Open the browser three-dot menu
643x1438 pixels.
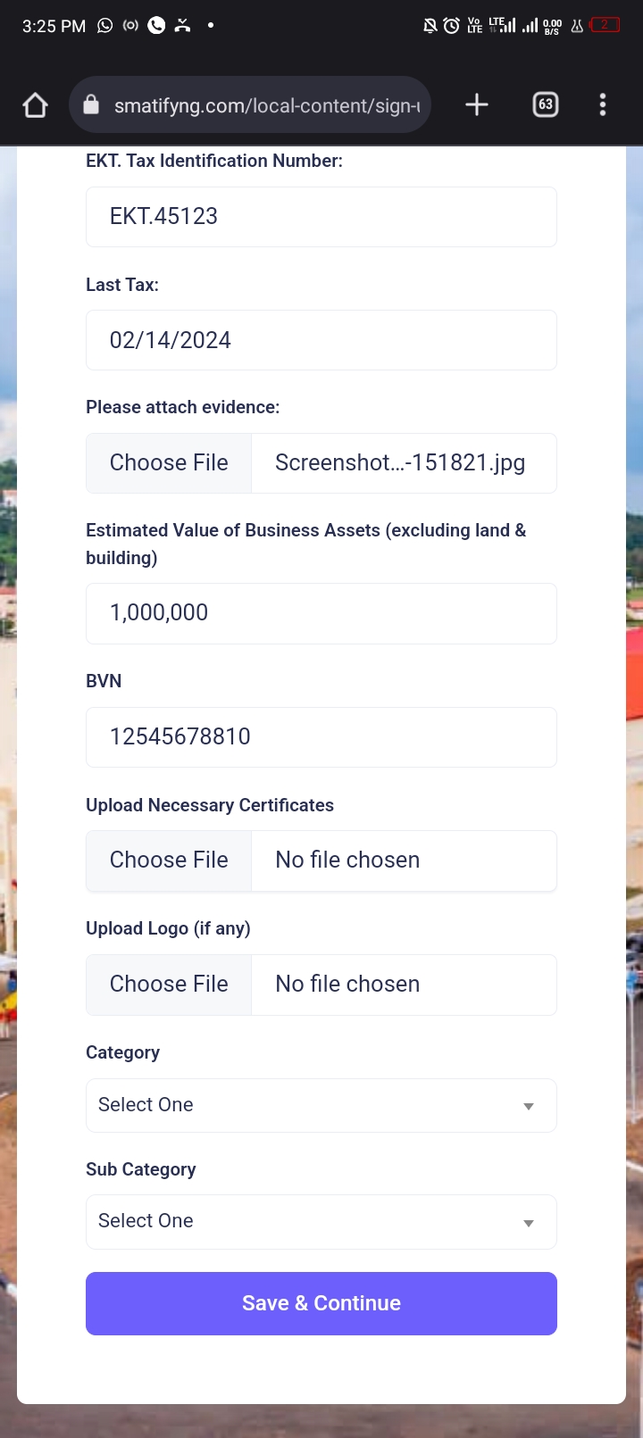pyautogui.click(x=603, y=105)
